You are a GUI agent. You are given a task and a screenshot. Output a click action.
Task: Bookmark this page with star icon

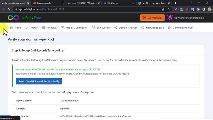[169, 9]
